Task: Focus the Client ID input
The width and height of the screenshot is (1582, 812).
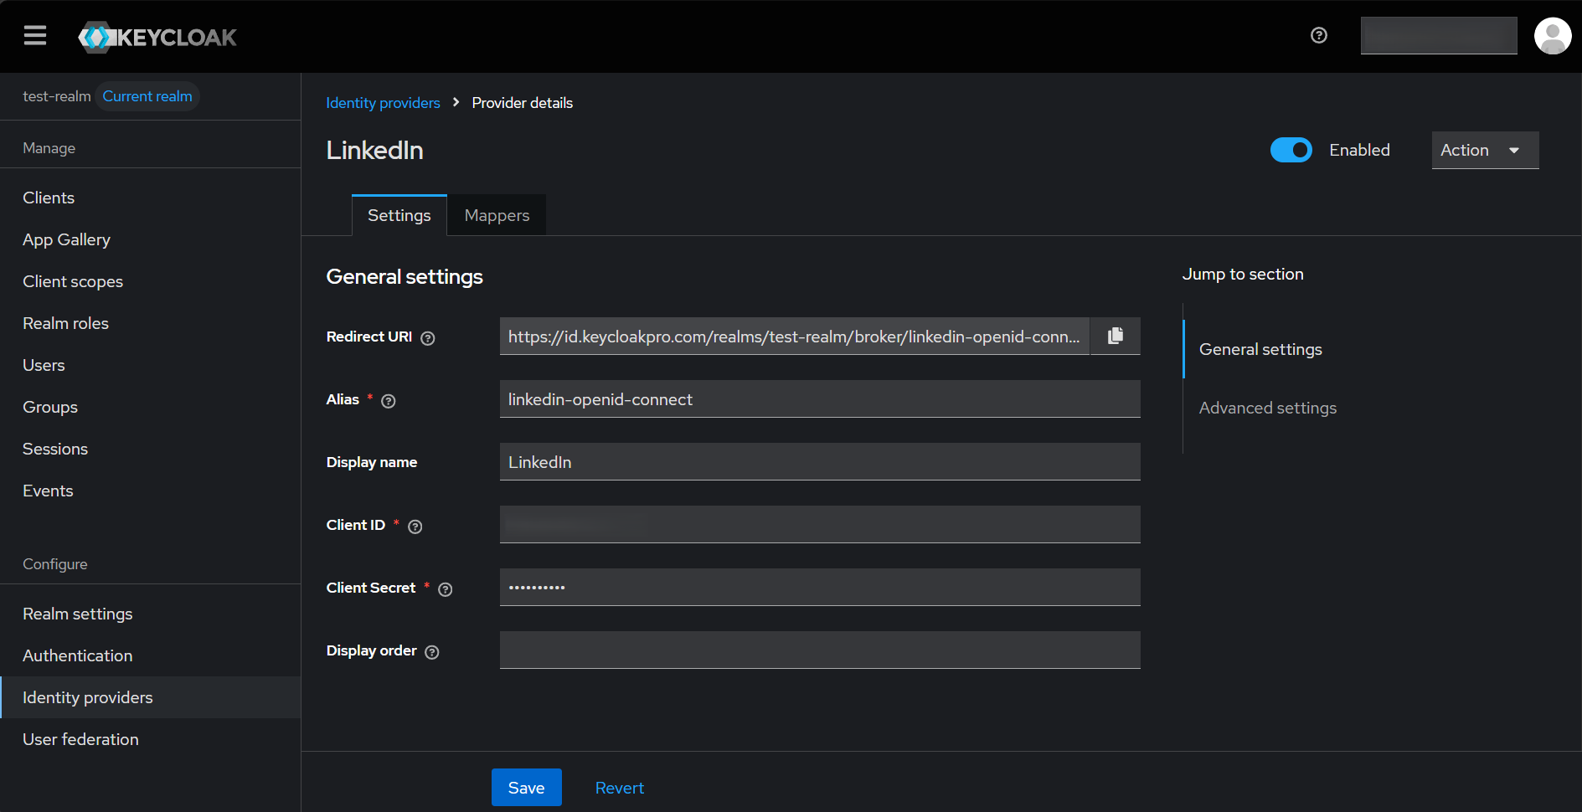Action: (820, 524)
